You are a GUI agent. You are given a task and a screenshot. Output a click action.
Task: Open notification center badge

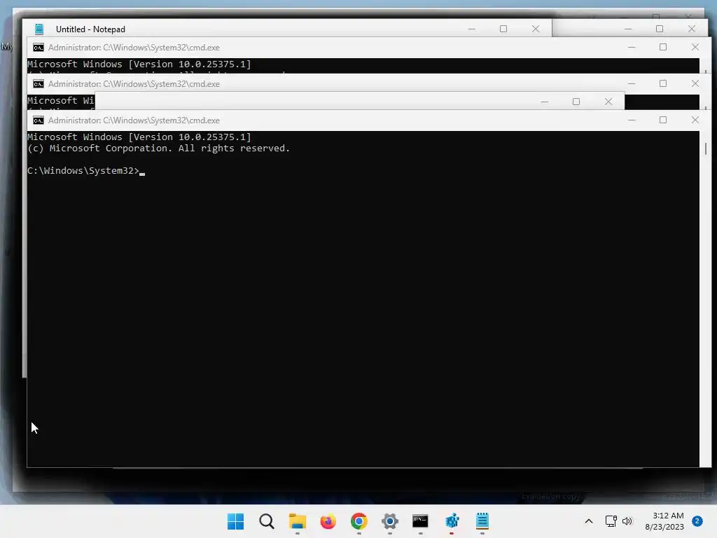tap(697, 521)
